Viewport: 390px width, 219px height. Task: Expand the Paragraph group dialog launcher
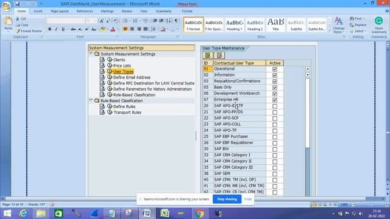[178, 36]
